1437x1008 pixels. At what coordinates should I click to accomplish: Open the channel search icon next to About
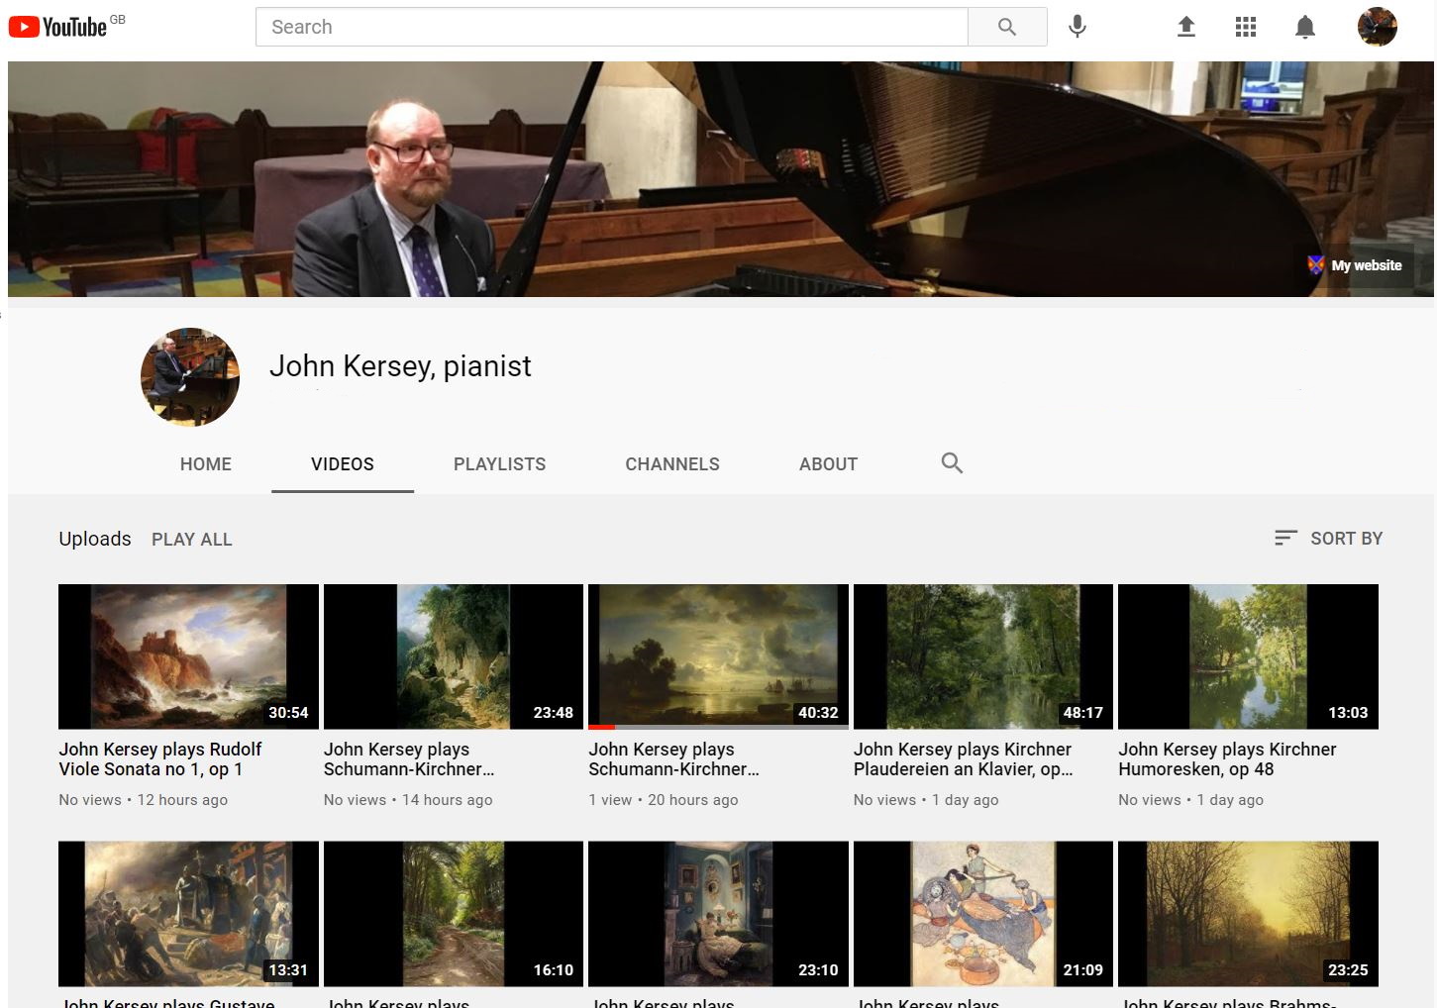pos(951,462)
